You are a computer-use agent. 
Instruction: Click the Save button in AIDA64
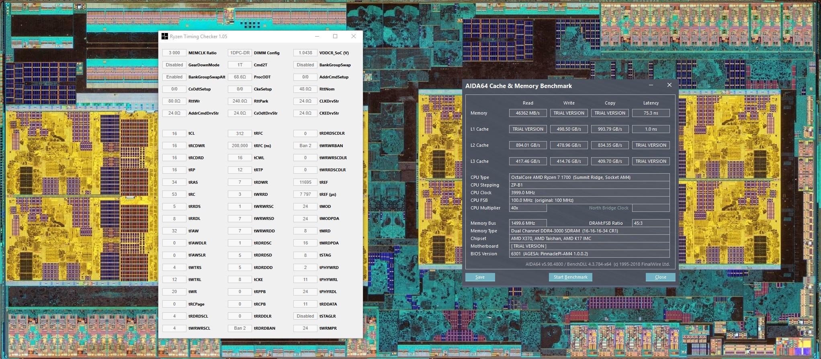(x=480, y=277)
